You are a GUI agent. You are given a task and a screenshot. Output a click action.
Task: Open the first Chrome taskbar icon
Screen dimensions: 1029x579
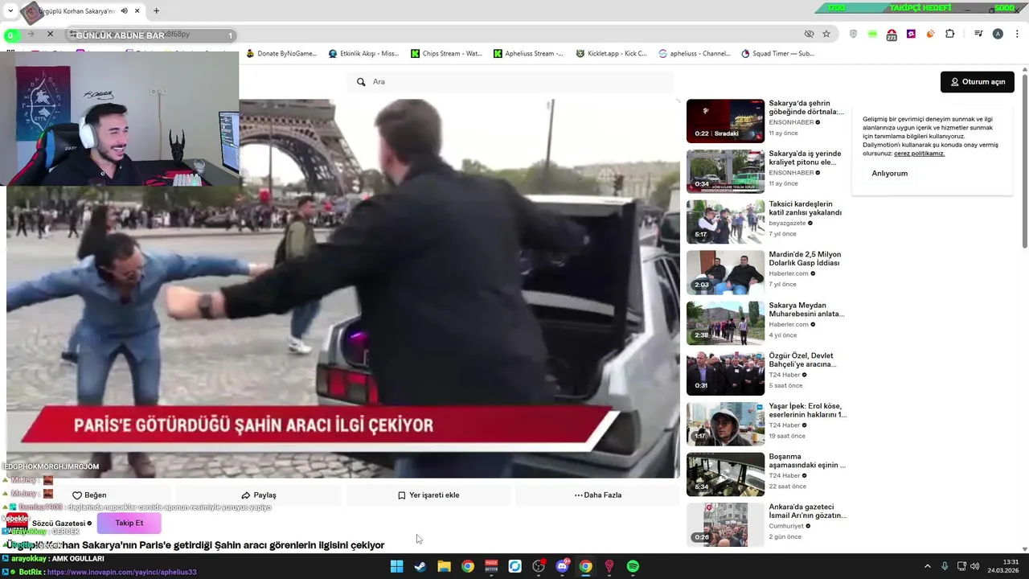(467, 567)
